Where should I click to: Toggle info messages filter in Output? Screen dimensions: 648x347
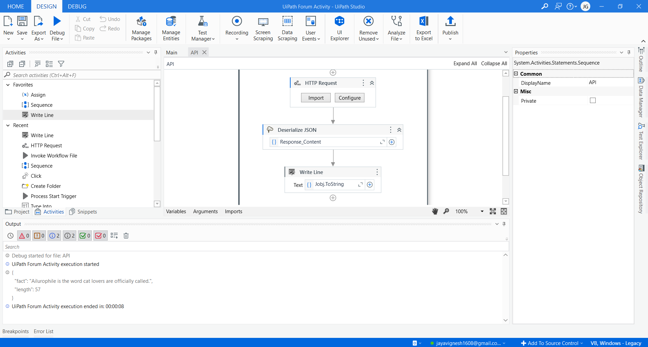pos(54,236)
